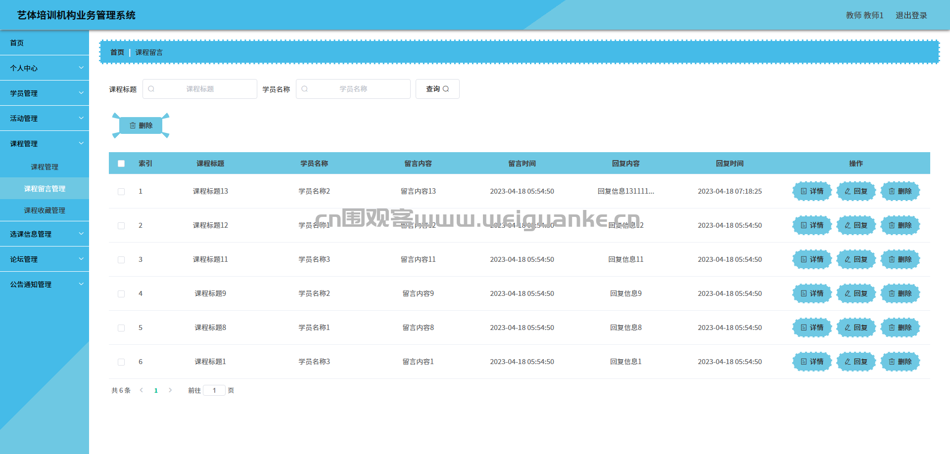Expand the 个人中心 sidebar menu
The width and height of the screenshot is (950, 454).
[45, 68]
